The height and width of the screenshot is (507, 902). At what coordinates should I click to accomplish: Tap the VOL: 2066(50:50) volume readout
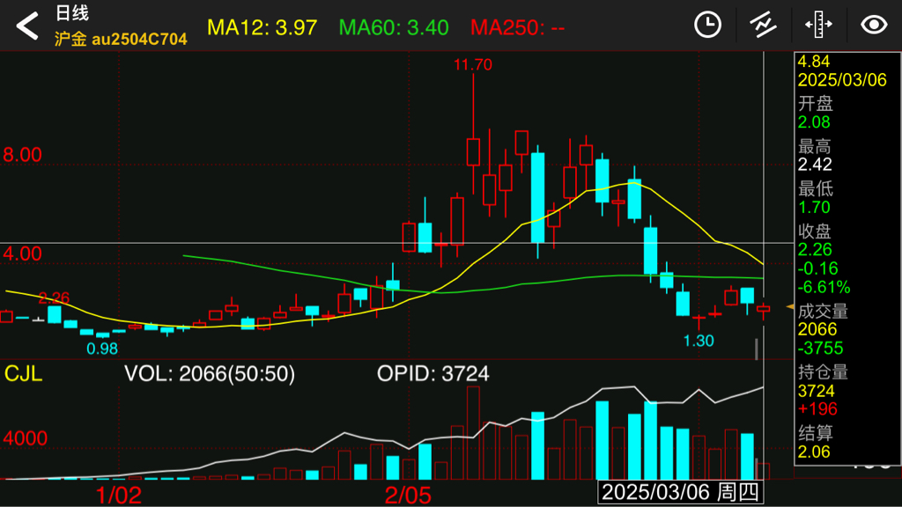pos(209,374)
